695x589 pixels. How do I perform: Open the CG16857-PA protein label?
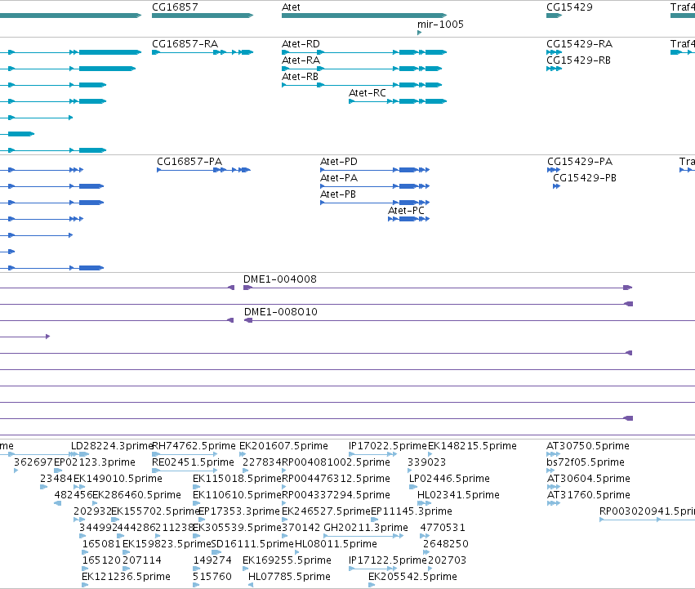tap(189, 162)
